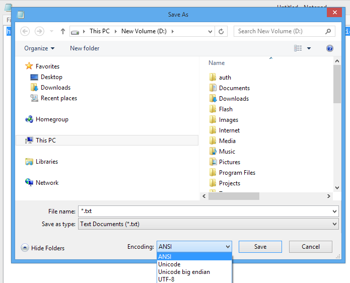Click the Refresh address bar icon
Viewport: 350px width, 283px height.
tap(221, 31)
